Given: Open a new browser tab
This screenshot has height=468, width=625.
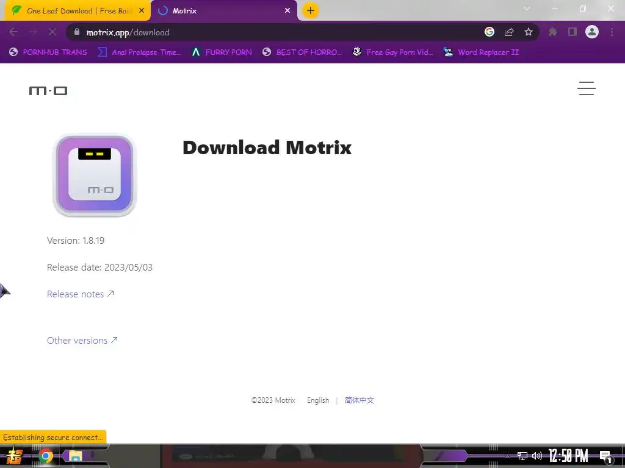Looking at the screenshot, I should coord(311,10).
